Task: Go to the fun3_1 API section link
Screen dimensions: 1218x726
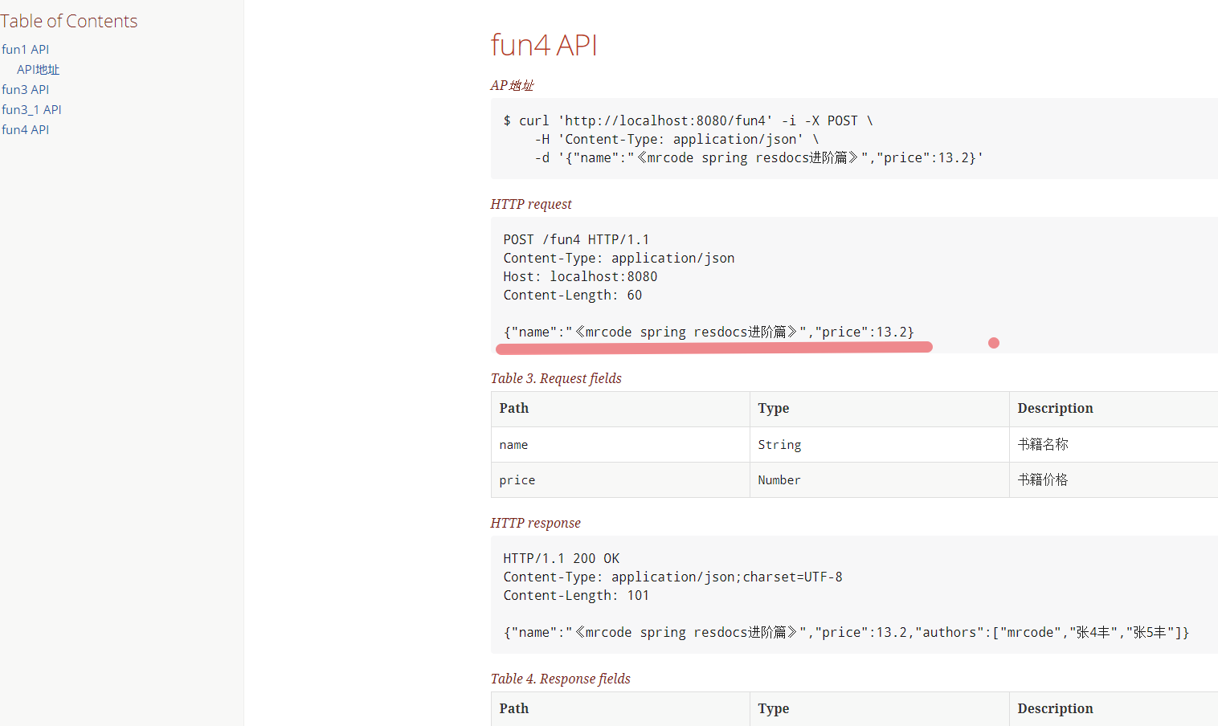Action: point(31,110)
